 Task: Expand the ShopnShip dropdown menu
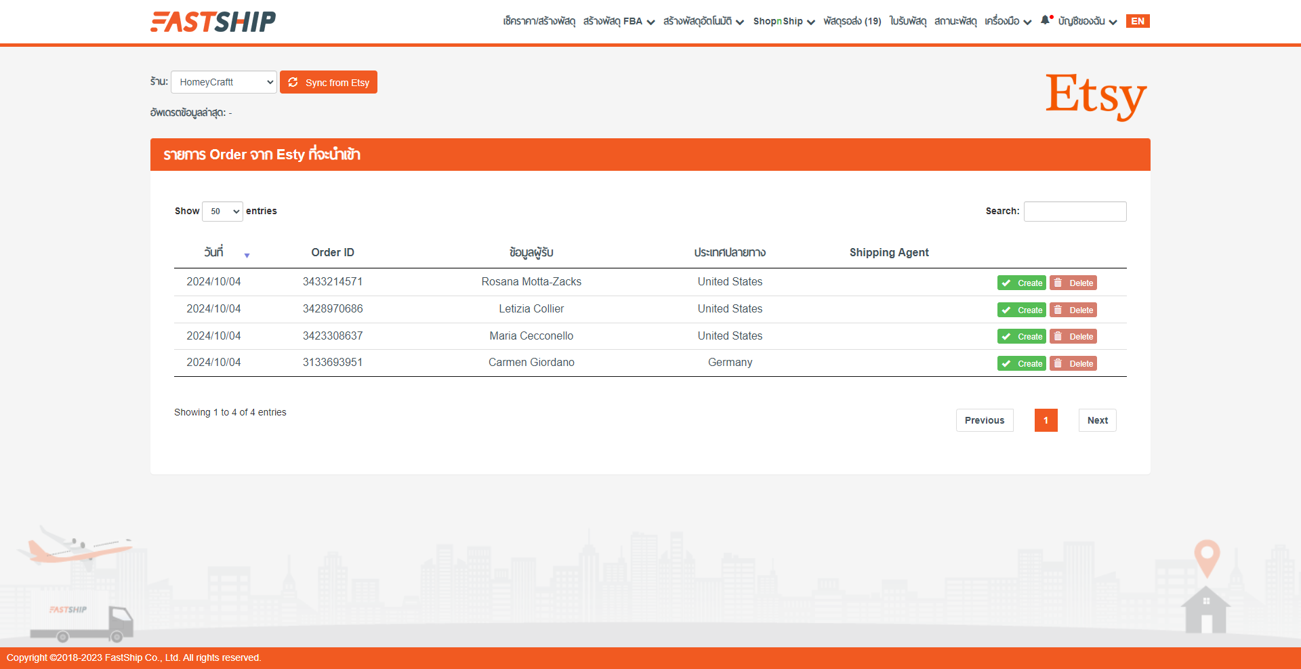pyautogui.click(x=784, y=21)
